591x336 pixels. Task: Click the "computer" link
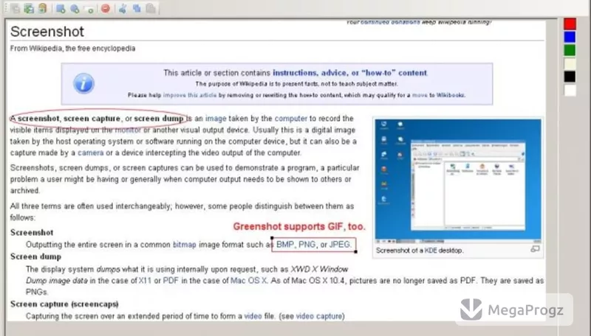pos(291,119)
